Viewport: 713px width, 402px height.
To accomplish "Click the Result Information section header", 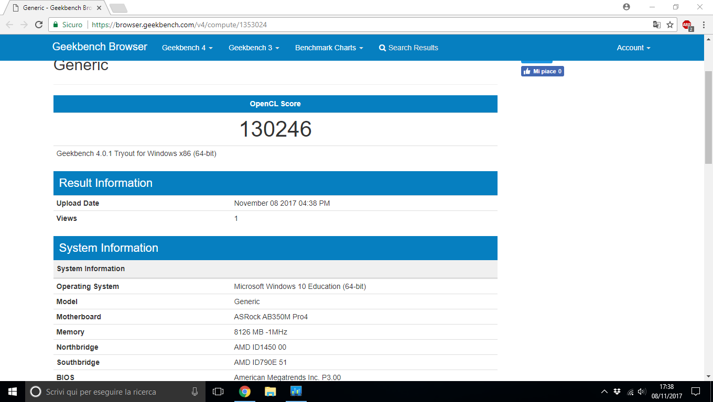I will pyautogui.click(x=275, y=183).
